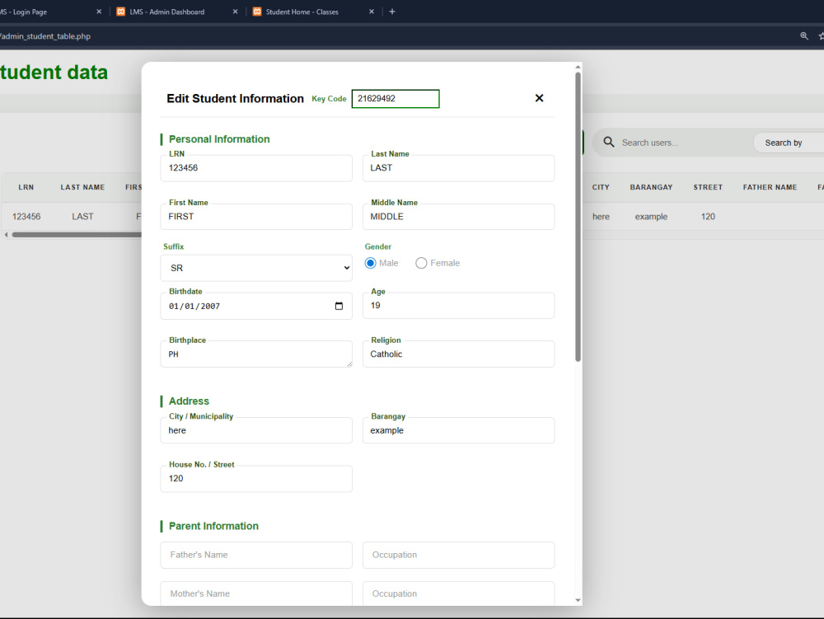Click the CITY column header

[x=601, y=187]
